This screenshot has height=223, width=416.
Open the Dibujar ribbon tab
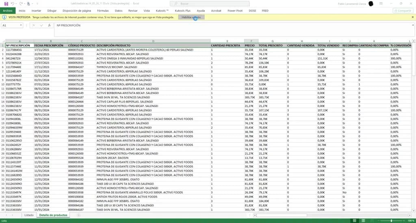pyautogui.click(x=52, y=11)
